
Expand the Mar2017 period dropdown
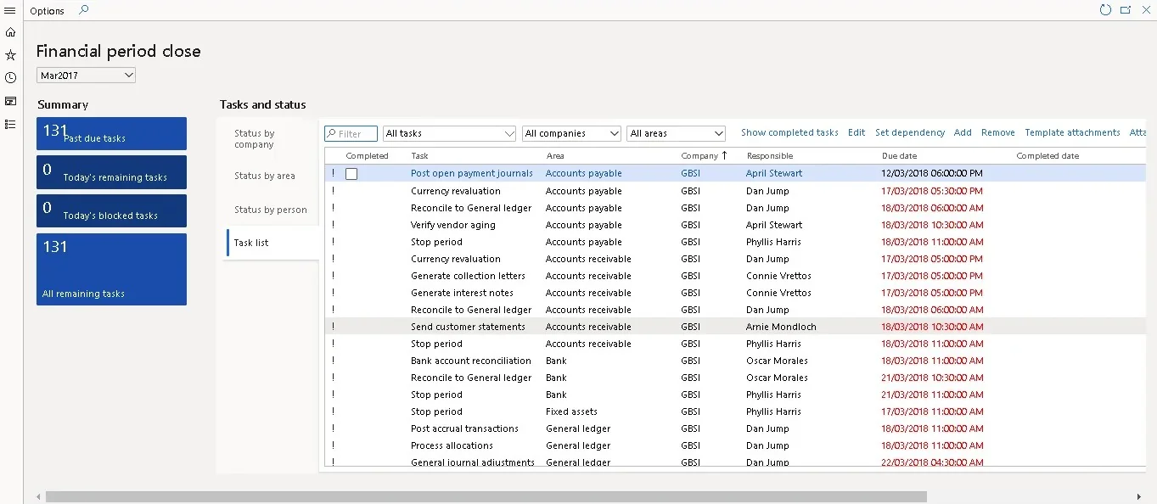click(x=129, y=76)
